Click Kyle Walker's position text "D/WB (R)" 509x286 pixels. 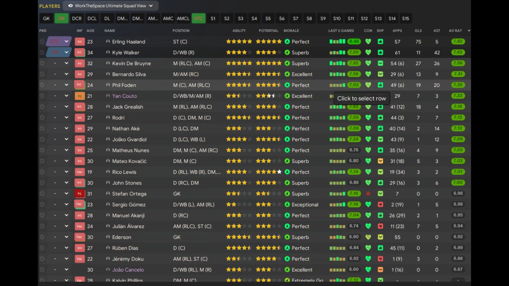coord(184,52)
